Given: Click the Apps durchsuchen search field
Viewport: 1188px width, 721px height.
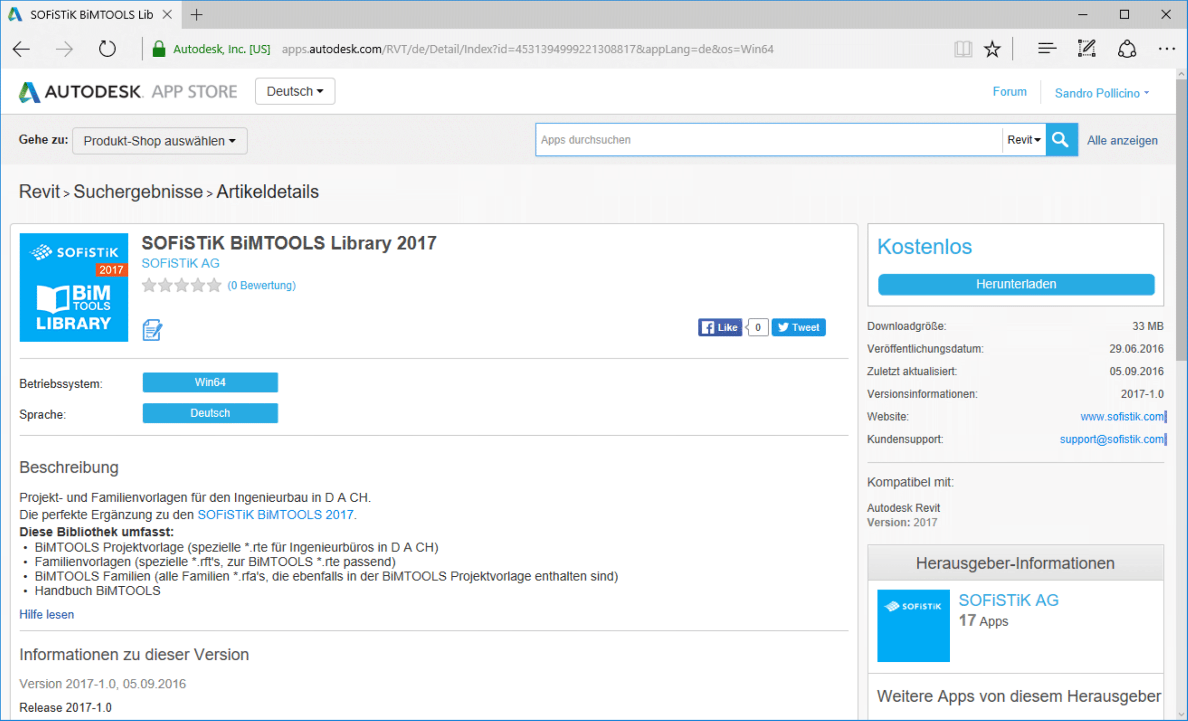Looking at the screenshot, I should click(x=768, y=140).
